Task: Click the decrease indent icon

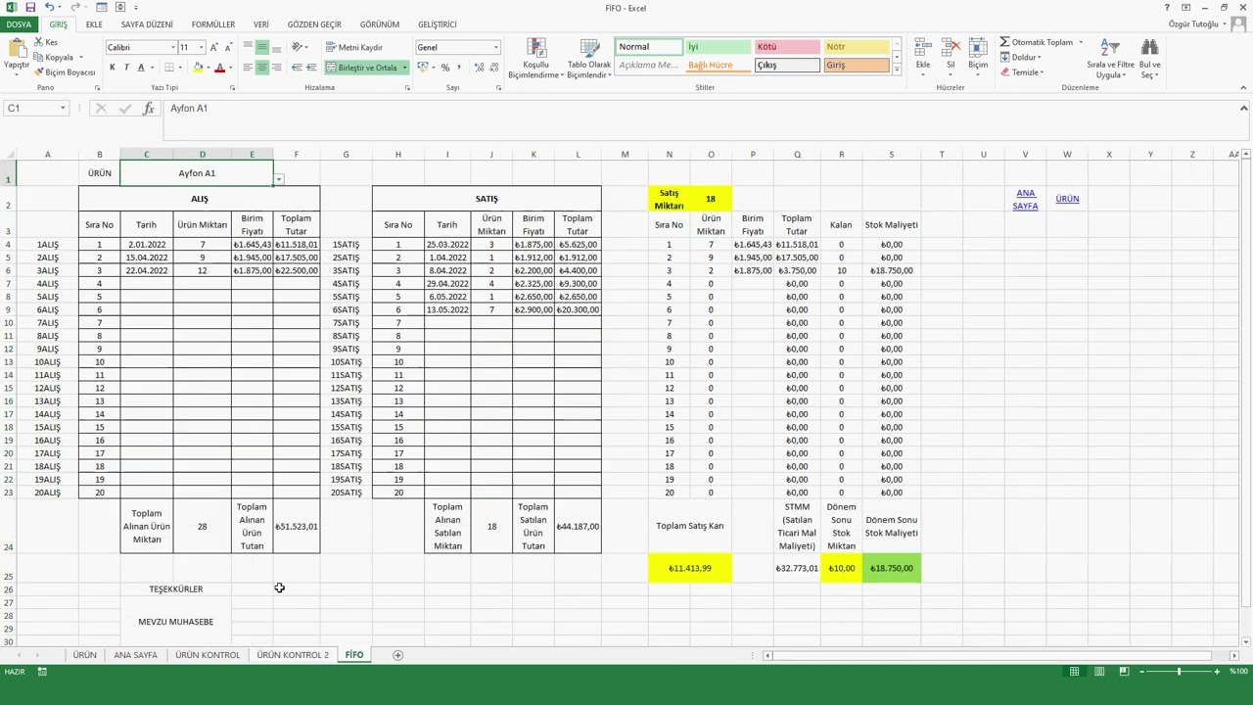Action: 298,68
